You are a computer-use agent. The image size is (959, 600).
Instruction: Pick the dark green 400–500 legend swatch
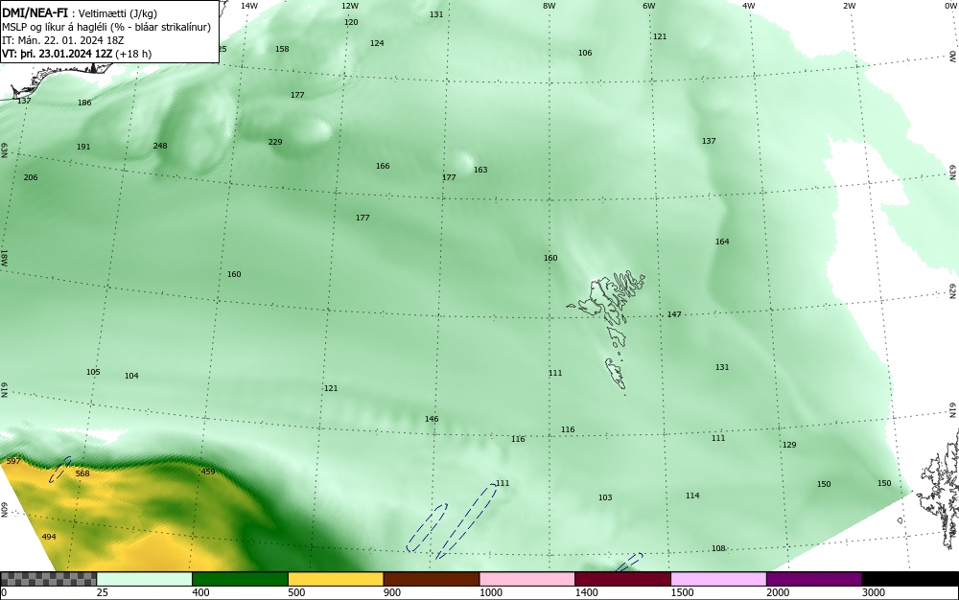point(240,579)
